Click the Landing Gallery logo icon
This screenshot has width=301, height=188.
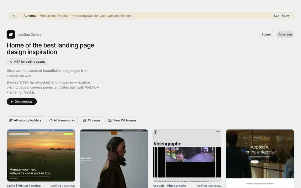click(11, 34)
